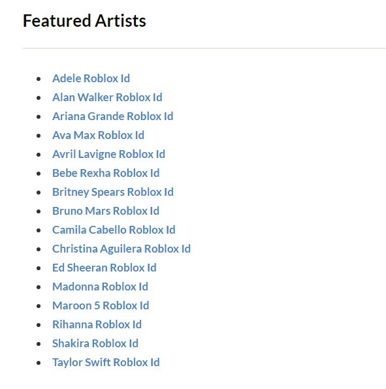Screen dimensions: 386x389
Task: Click the bullet beside Adele Roblox Id
Action: (39, 79)
